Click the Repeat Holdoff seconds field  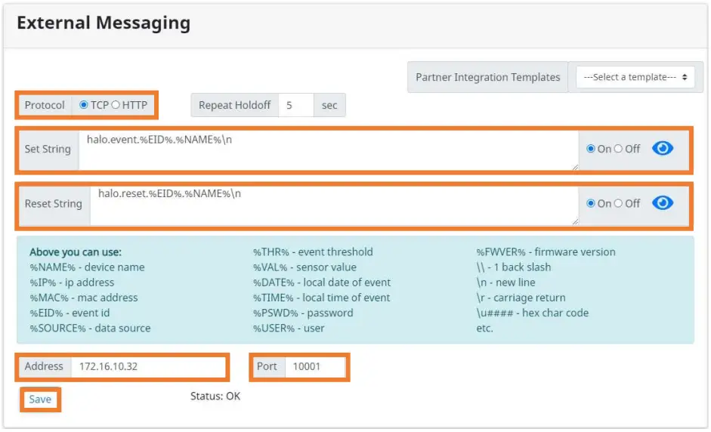(x=295, y=105)
